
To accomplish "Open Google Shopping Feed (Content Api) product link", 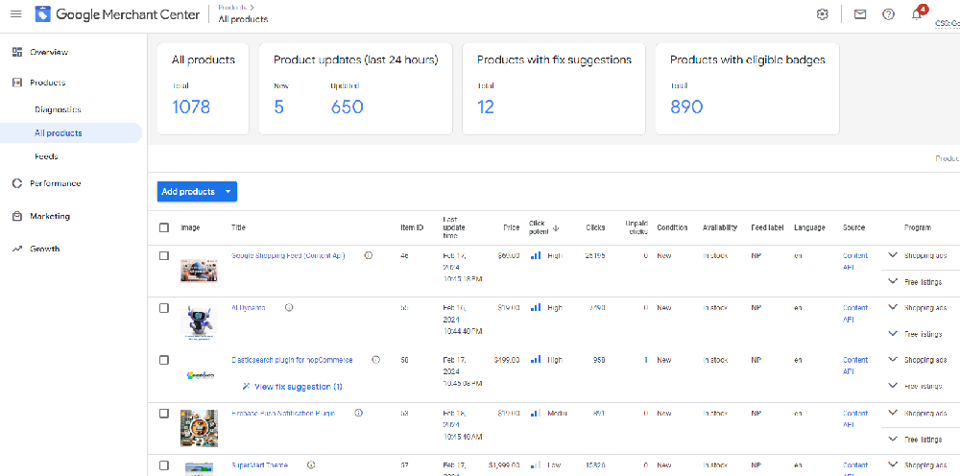I will click(x=288, y=255).
